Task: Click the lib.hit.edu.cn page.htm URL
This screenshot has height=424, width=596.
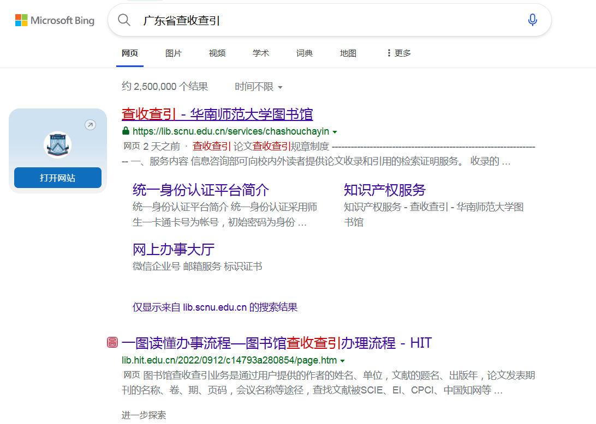Action: [x=229, y=360]
